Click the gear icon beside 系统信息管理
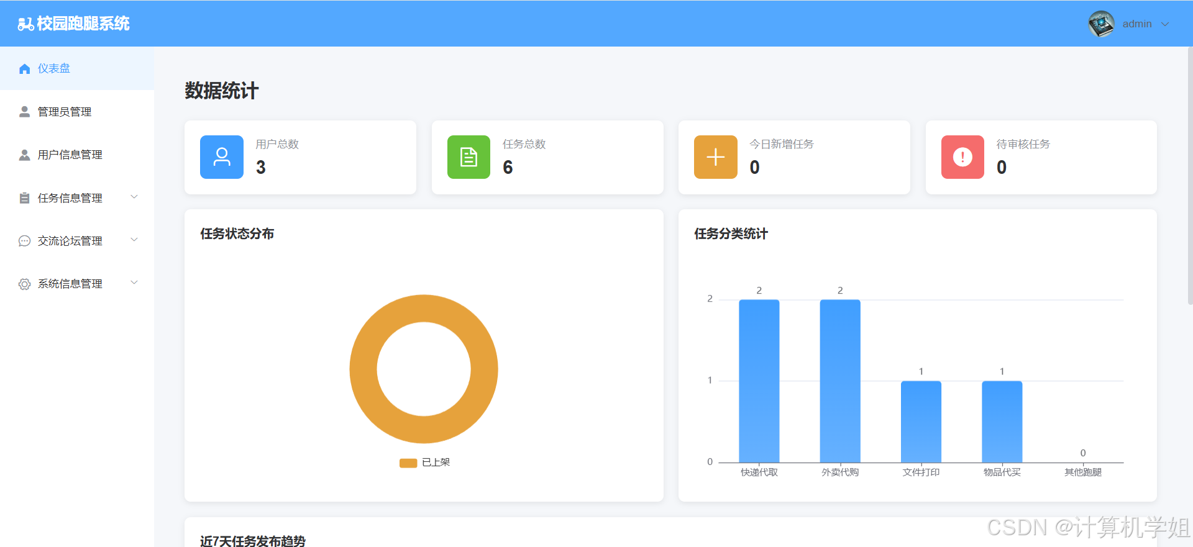 pyautogui.click(x=24, y=284)
